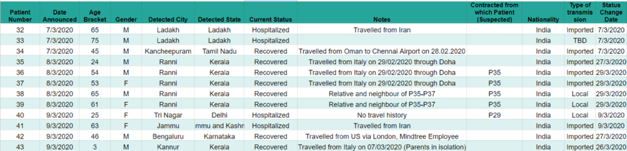Select the Gender column header
The image size is (627, 151).
(126, 19)
